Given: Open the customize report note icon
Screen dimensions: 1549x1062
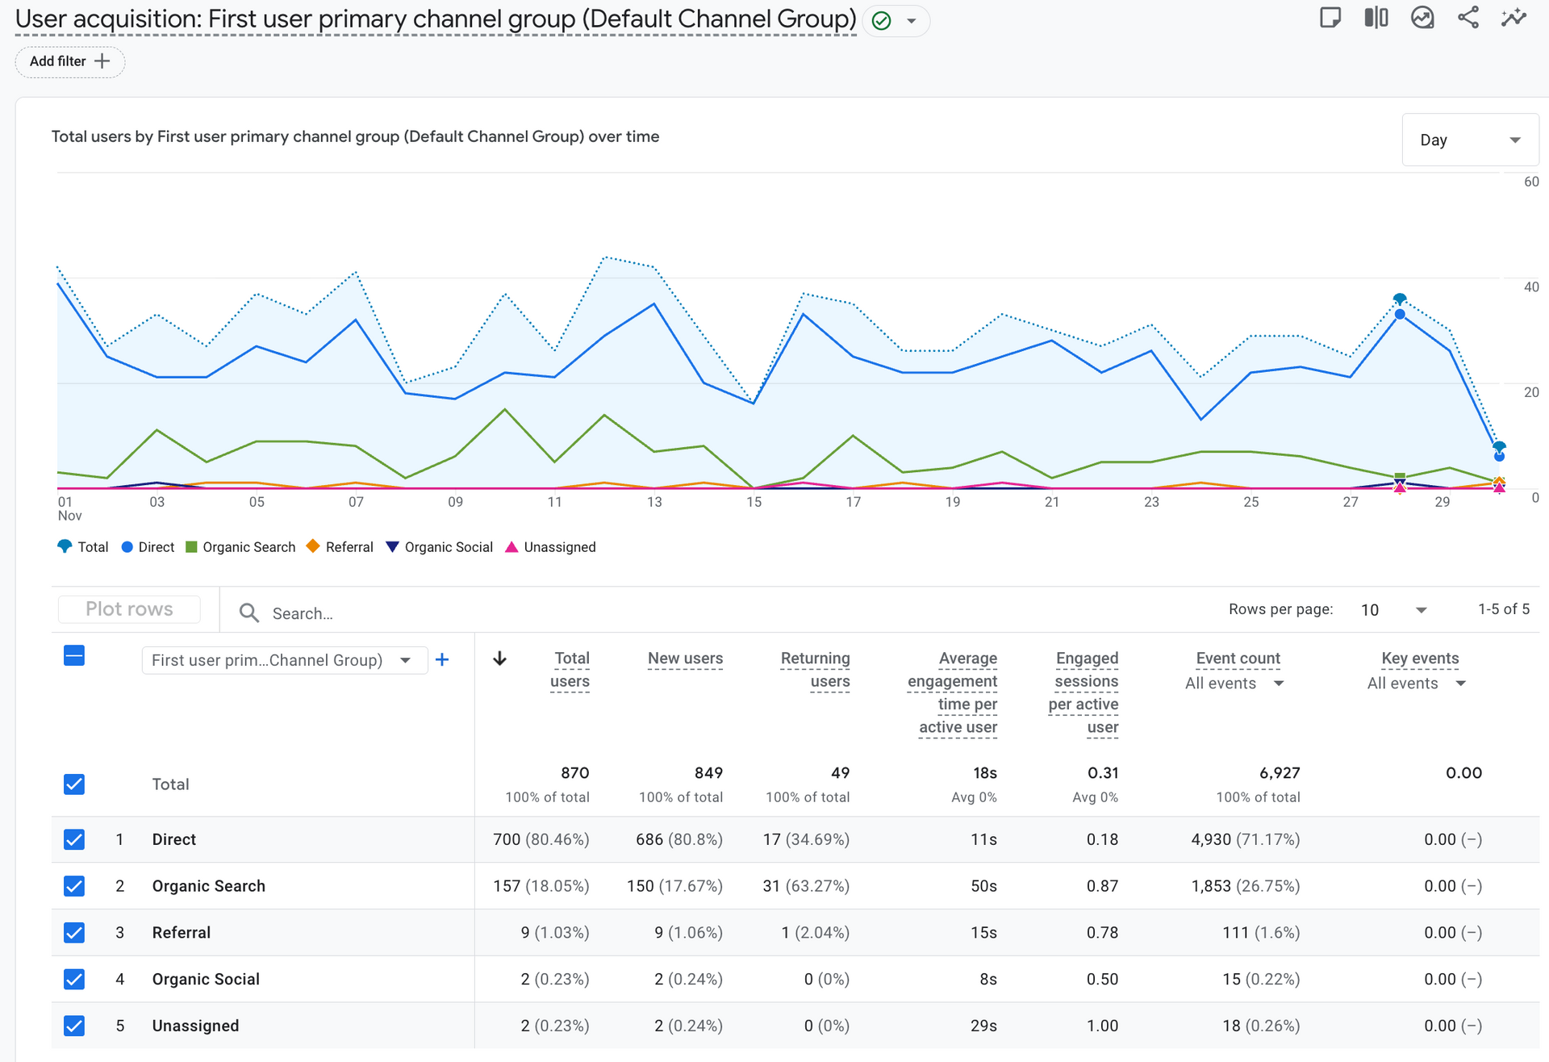Looking at the screenshot, I should (1330, 18).
